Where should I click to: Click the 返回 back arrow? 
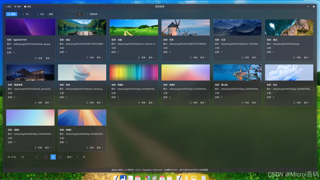click(8, 6)
